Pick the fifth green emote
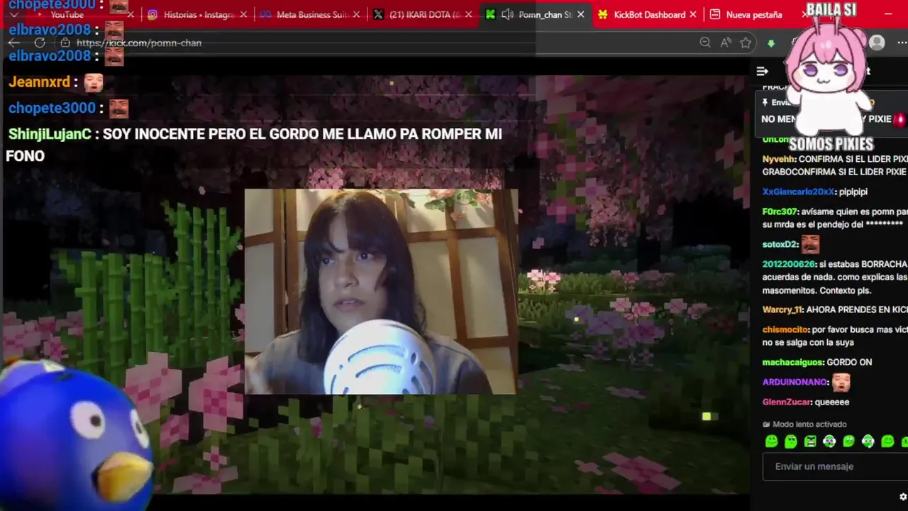 849,441
